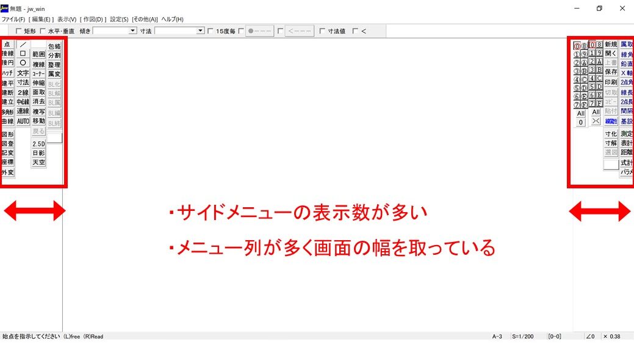Open the 図形 figure library tool

coord(7,135)
